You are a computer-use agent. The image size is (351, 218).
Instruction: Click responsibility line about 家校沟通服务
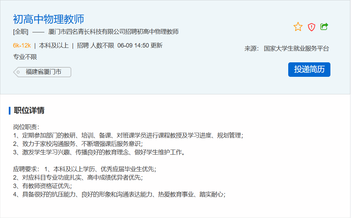(78, 144)
